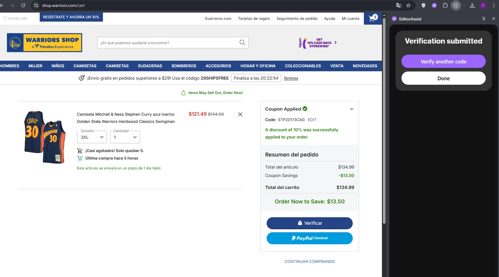The image size is (499, 277).
Task: Go forward with the browser forward arrow
Action: 12,5
